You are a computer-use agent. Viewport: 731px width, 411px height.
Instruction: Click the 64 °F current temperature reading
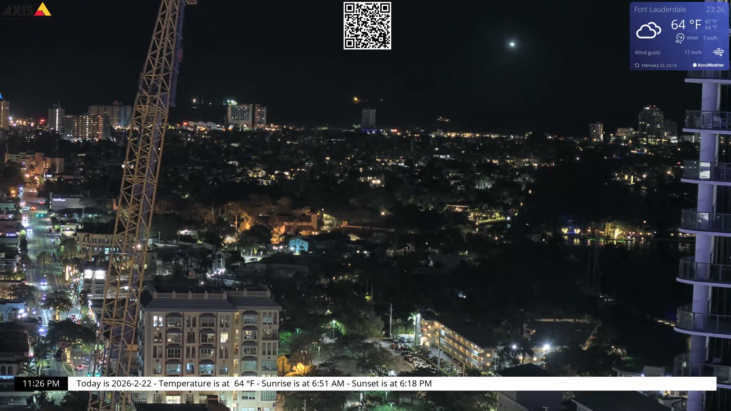click(x=686, y=25)
